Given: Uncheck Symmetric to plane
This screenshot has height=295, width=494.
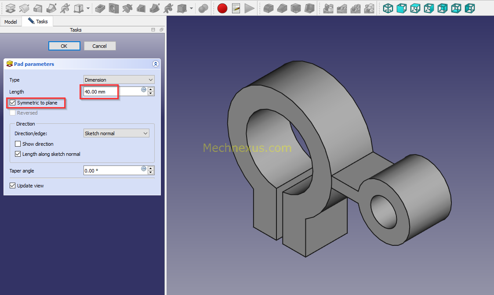Looking at the screenshot, I should point(12,103).
